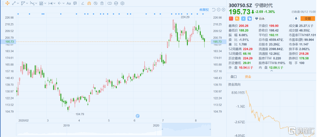This screenshot has width=317, height=137.
Task: Expand the range measurement tool dropdown
Action: tap(54, 3)
